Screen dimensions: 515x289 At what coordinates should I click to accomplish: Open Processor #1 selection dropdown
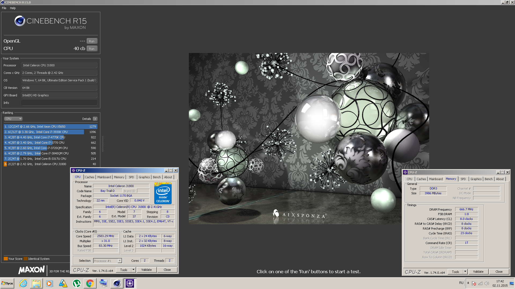point(108,261)
